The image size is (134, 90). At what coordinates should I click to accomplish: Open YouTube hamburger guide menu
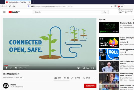pos(4,12)
